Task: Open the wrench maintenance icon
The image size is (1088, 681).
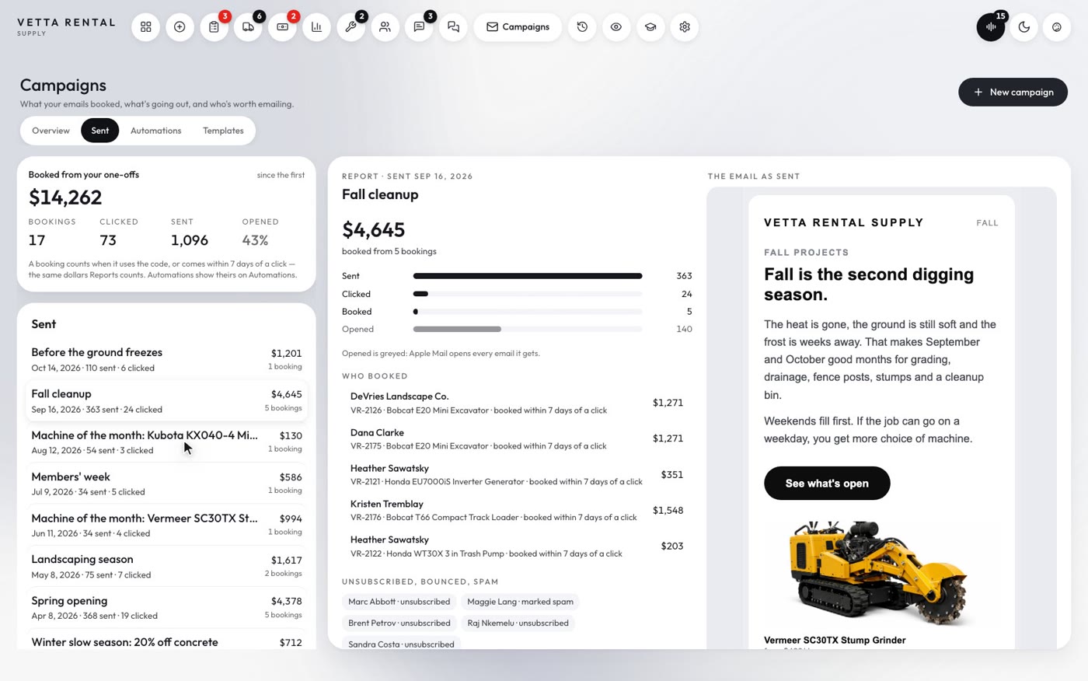Action: pyautogui.click(x=350, y=27)
